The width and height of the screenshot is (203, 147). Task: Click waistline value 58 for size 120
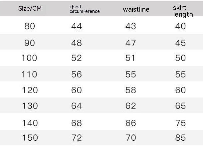point(130,90)
